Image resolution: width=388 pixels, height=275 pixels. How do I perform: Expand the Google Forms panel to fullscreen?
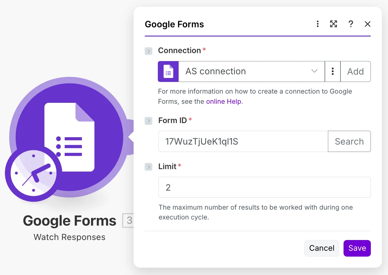pyautogui.click(x=333, y=24)
